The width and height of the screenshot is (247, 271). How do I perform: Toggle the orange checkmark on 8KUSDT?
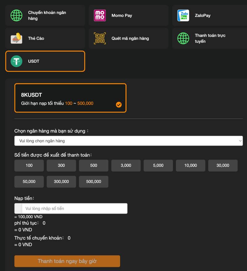(119, 105)
